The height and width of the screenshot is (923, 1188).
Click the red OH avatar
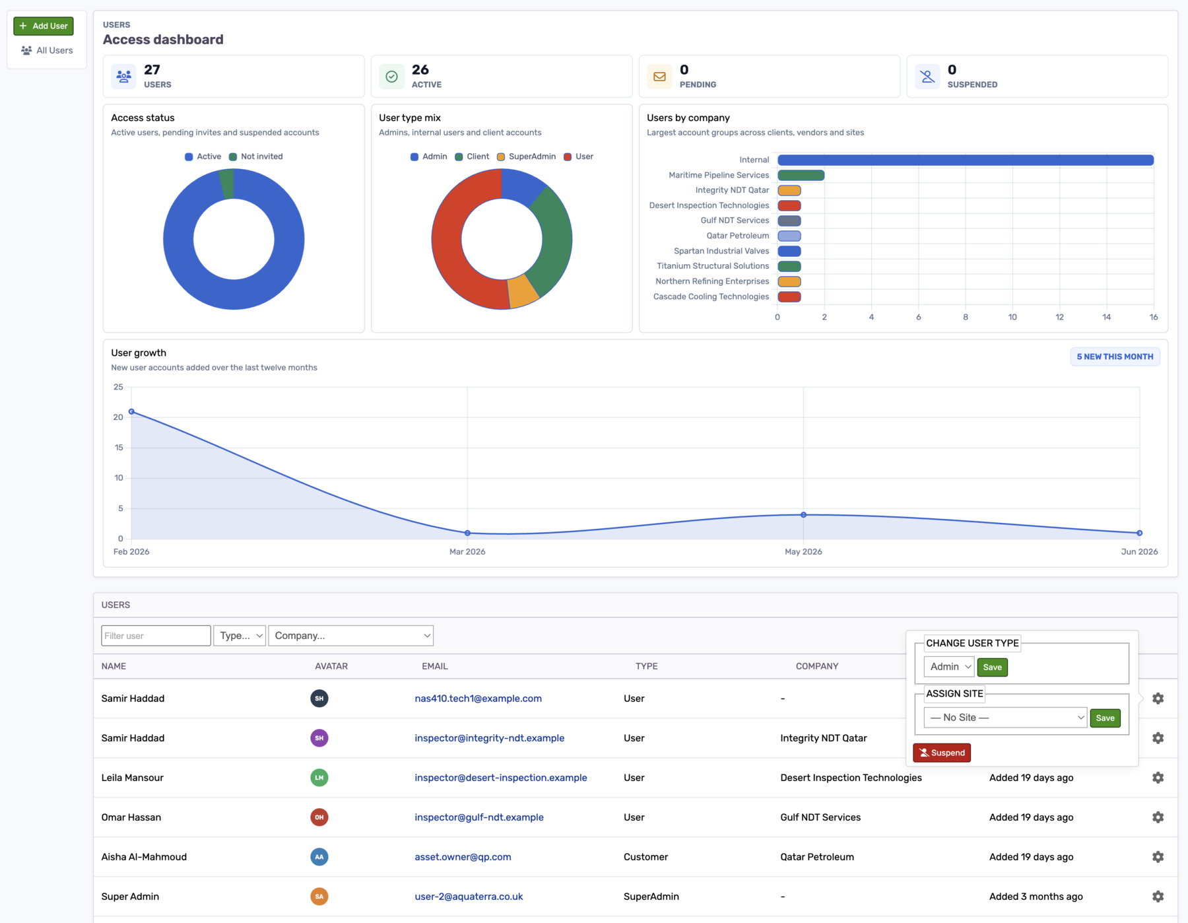[319, 817]
